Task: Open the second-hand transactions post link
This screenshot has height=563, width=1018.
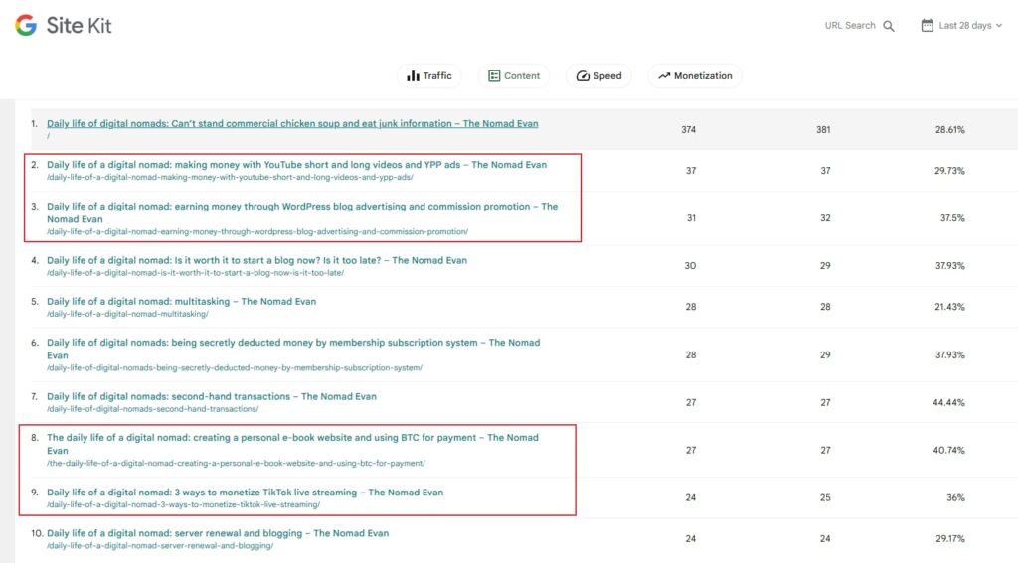Action: pyautogui.click(x=212, y=396)
